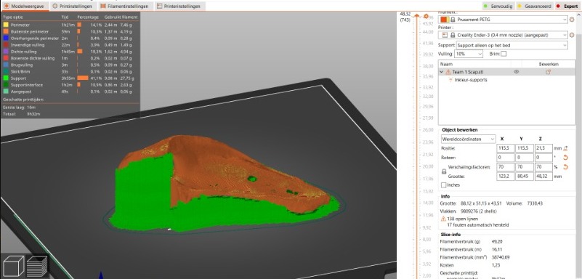Select the Geavanceerd mode
Image resolution: width=582 pixels, height=279 pixels.
[x=534, y=7]
